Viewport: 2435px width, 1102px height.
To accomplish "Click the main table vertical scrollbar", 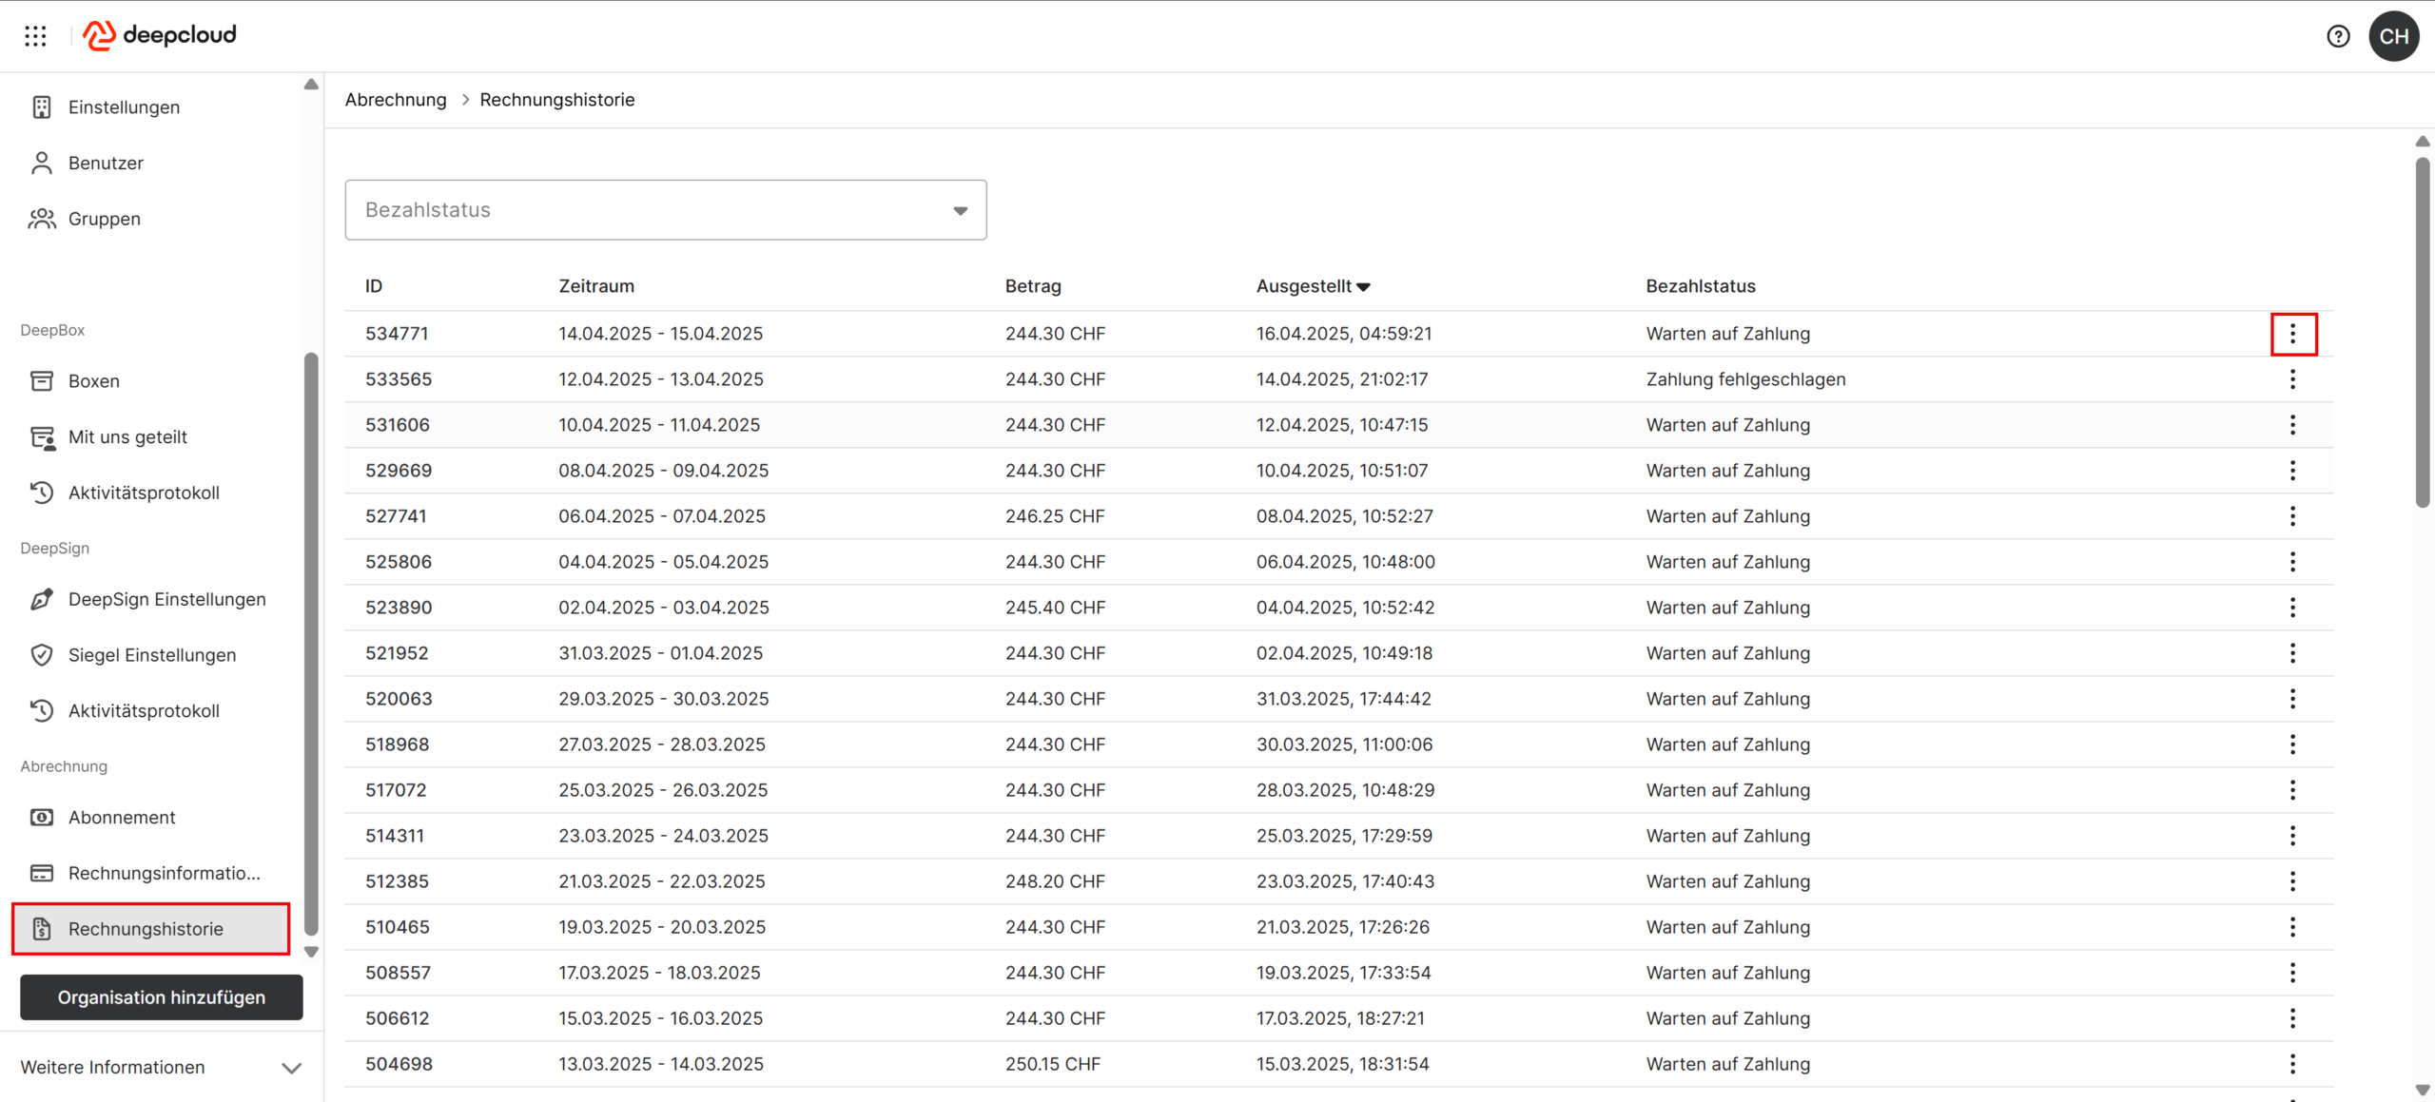I will [2422, 333].
